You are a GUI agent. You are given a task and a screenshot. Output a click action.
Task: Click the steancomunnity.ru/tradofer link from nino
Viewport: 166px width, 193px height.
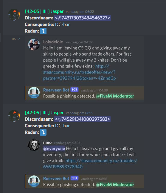[90, 164]
